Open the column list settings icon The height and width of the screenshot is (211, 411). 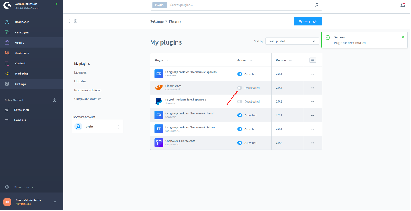tap(312, 60)
